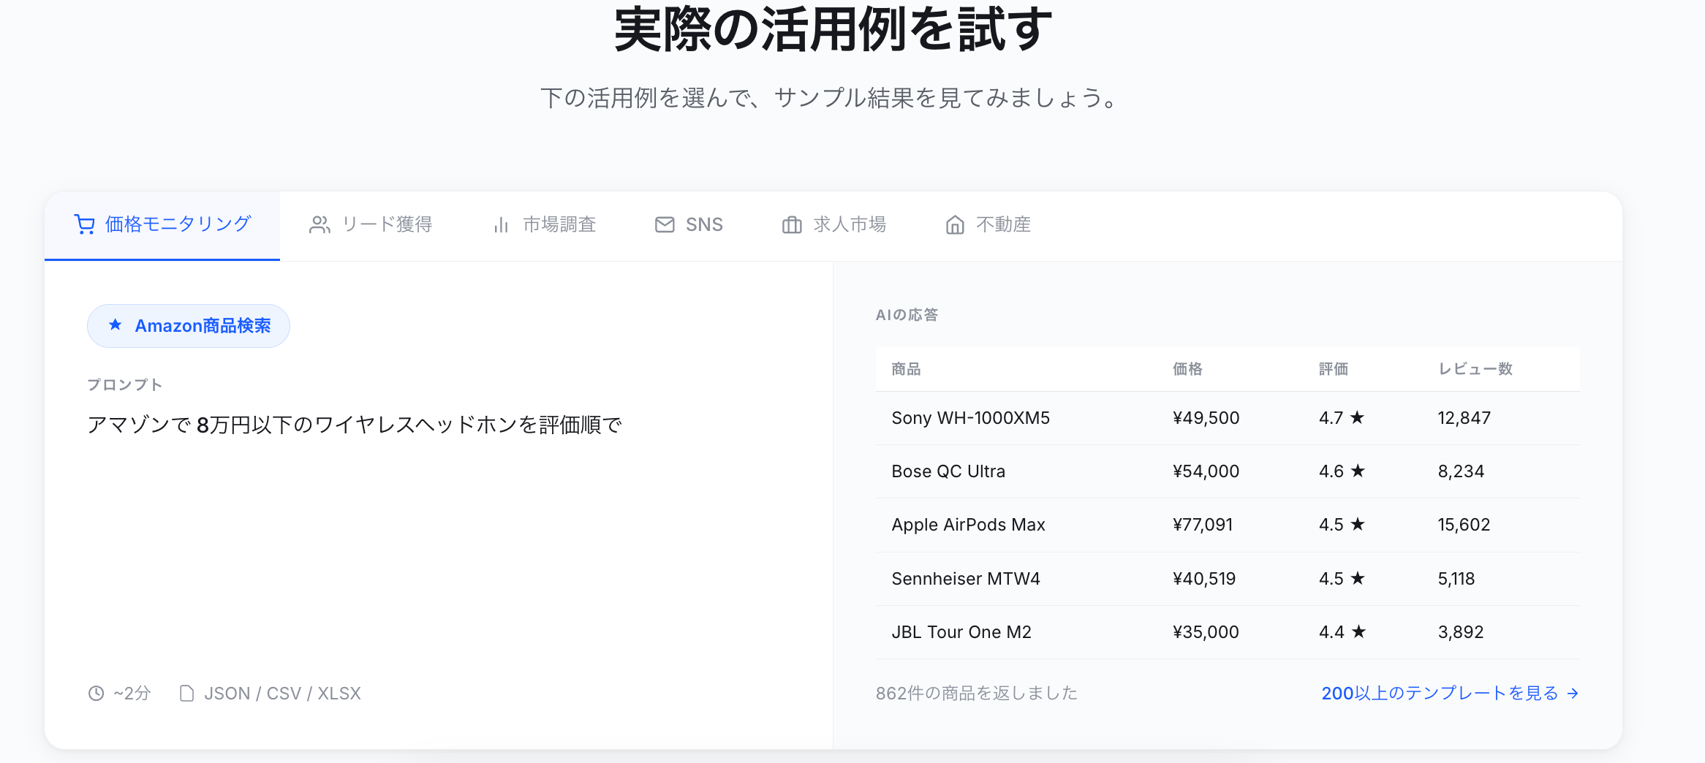
Task: Open the 不動産 tab
Action: click(988, 225)
